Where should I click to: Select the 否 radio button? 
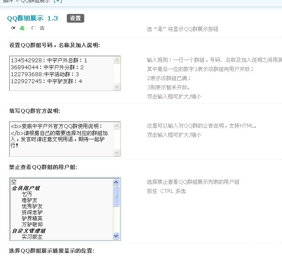pyautogui.click(x=34, y=28)
